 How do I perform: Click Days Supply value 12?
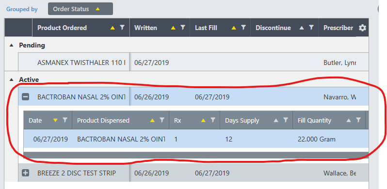(229, 139)
